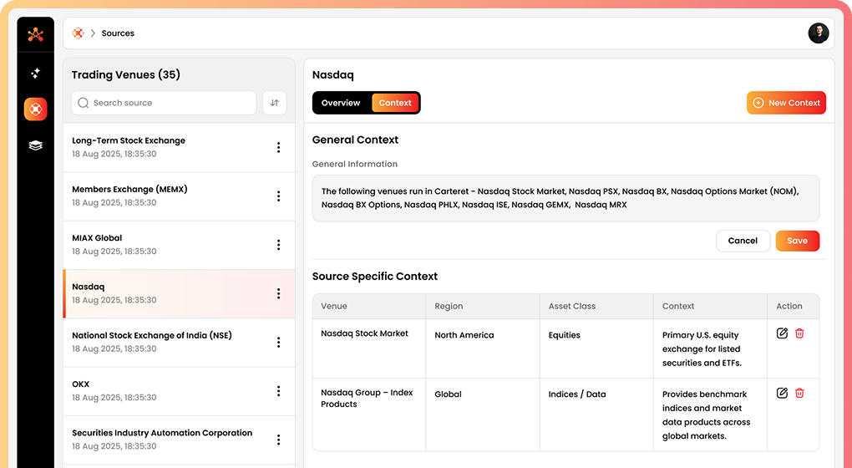This screenshot has height=468, width=852.
Task: Open options menu for MIAX Global
Action: tap(278, 245)
